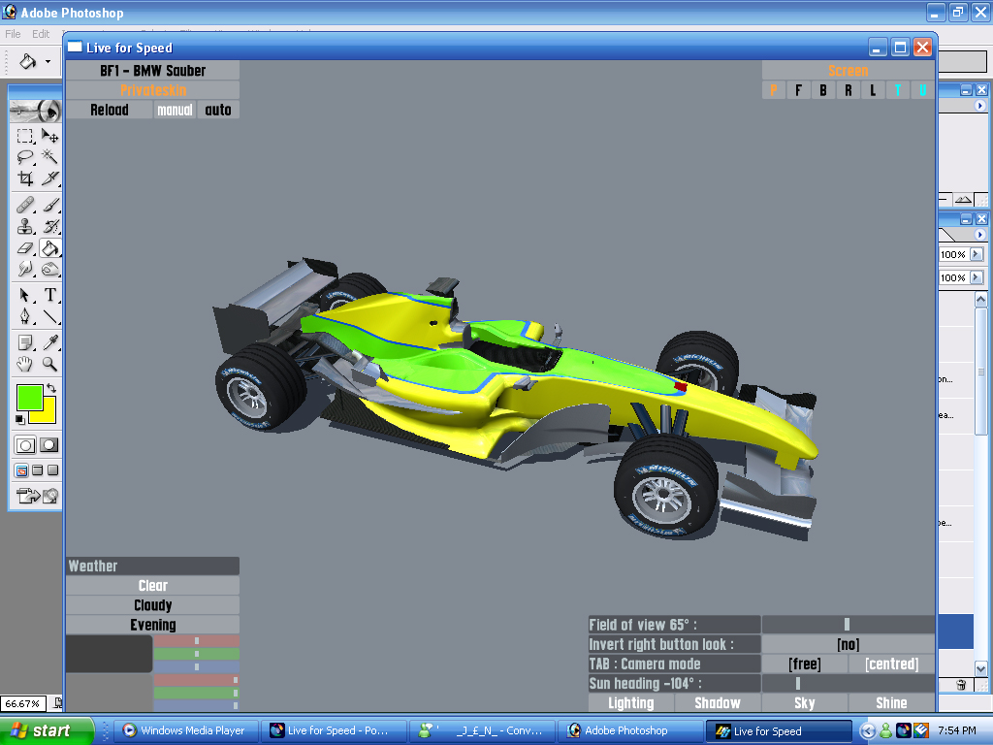993x745 pixels.
Task: Select Full Screen mode
Action: pyautogui.click(x=53, y=470)
